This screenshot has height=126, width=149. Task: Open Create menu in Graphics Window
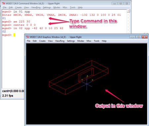click(x=42, y=41)
